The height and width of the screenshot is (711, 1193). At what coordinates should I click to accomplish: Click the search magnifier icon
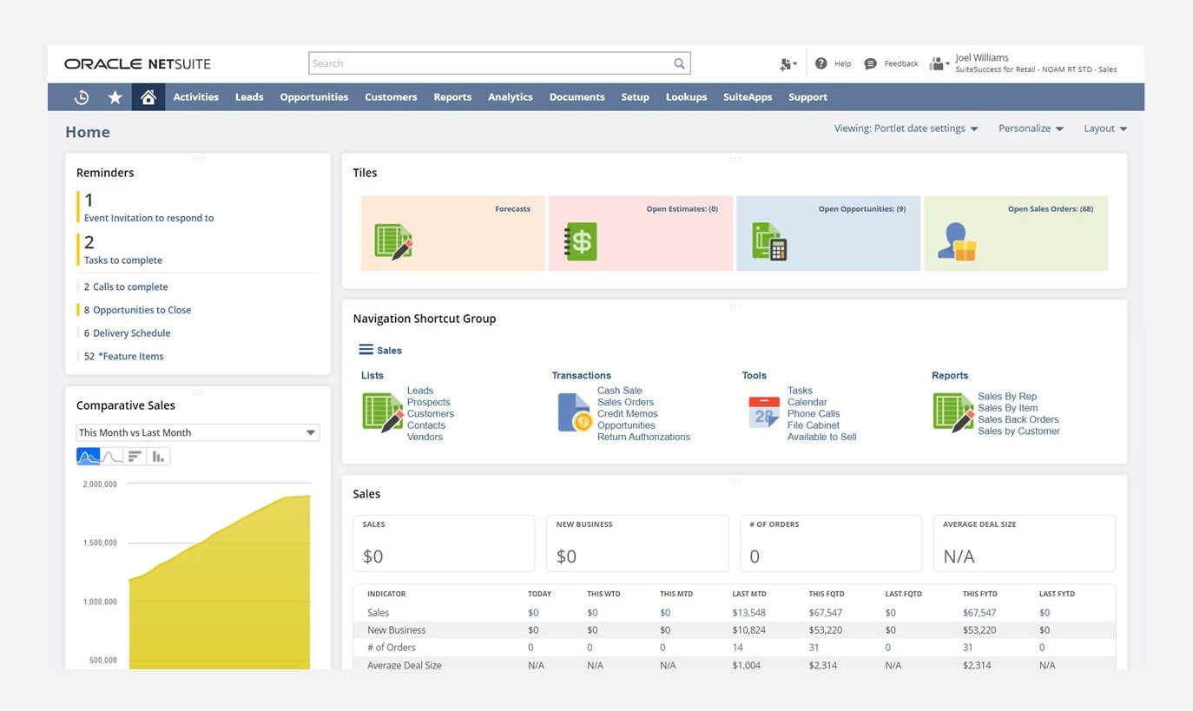point(679,63)
